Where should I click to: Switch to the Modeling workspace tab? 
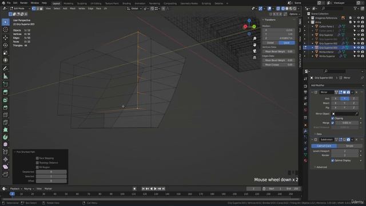[69, 3]
